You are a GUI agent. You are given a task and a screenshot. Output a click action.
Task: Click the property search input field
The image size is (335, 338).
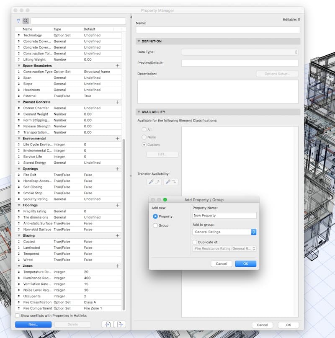[78, 21]
